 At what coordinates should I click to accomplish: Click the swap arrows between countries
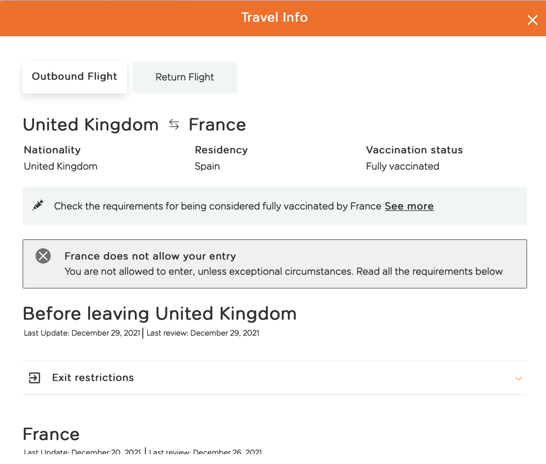[174, 125]
